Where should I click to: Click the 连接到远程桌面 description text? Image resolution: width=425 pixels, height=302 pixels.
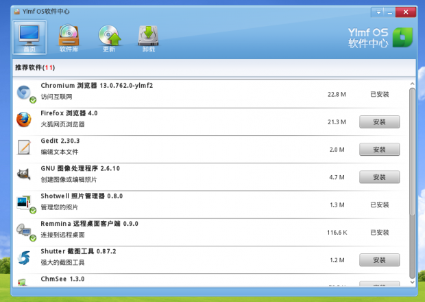[62, 235]
